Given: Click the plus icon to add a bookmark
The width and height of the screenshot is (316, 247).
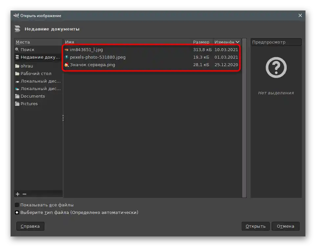Looking at the screenshot, I should (18, 194).
